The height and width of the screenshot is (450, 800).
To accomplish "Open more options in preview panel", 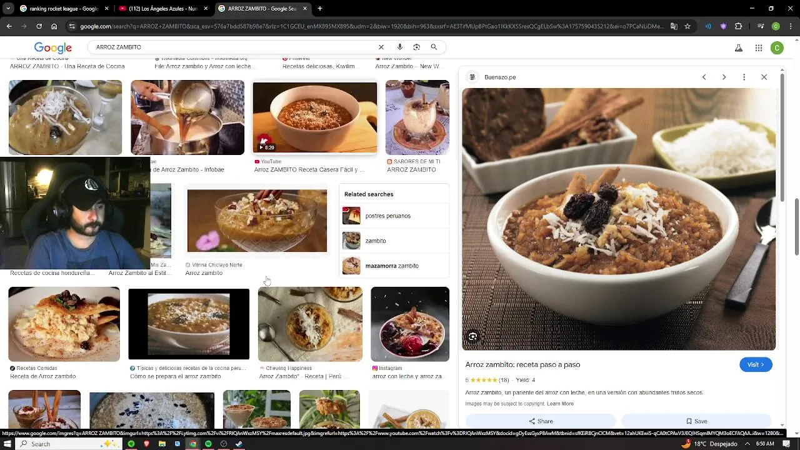I will 744,77.
